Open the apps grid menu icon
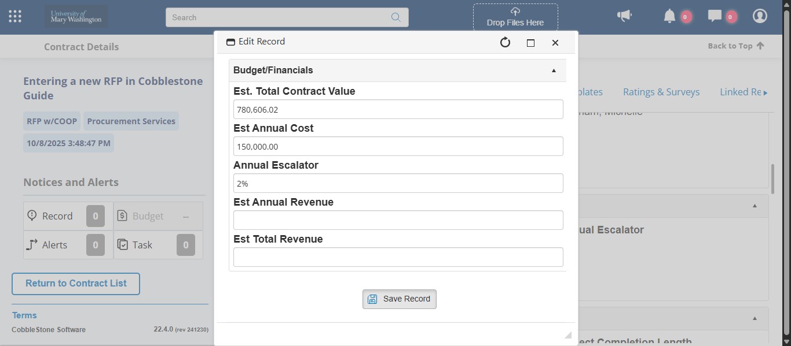The width and height of the screenshot is (791, 346). (15, 17)
